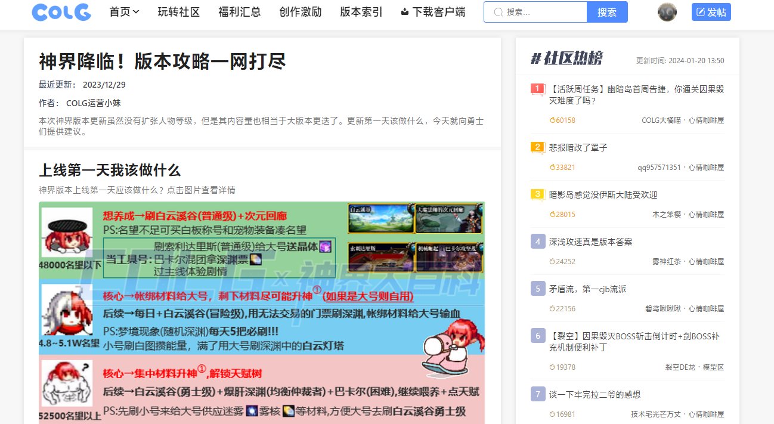Image resolution: width=774 pixels, height=424 pixels.
Task: Click the rank 3 badge icon
Action: point(537,194)
